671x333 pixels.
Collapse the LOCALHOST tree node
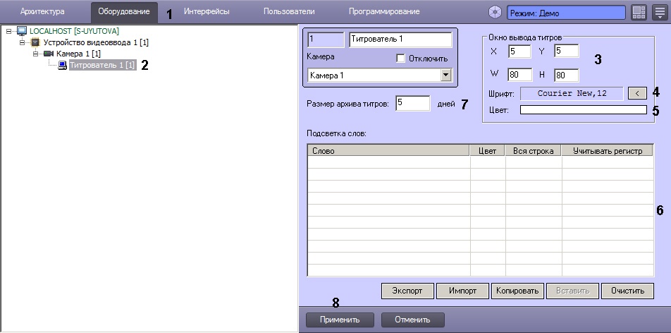pos(9,31)
